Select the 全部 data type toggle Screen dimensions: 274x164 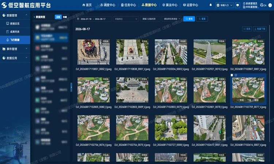(58, 17)
